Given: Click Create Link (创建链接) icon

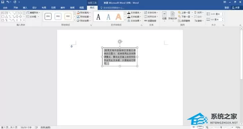Looking at the screenshot, I should point(150,21).
